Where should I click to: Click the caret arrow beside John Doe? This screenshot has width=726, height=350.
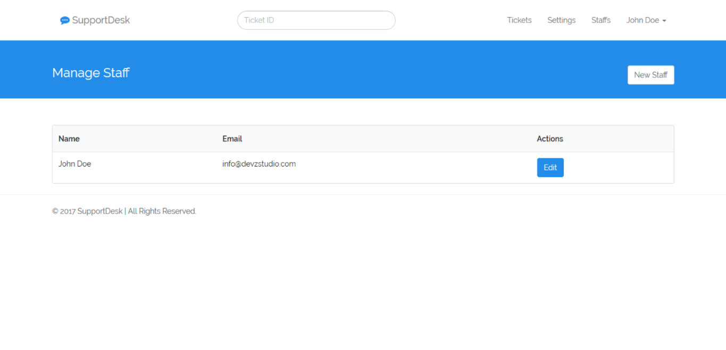coord(664,21)
